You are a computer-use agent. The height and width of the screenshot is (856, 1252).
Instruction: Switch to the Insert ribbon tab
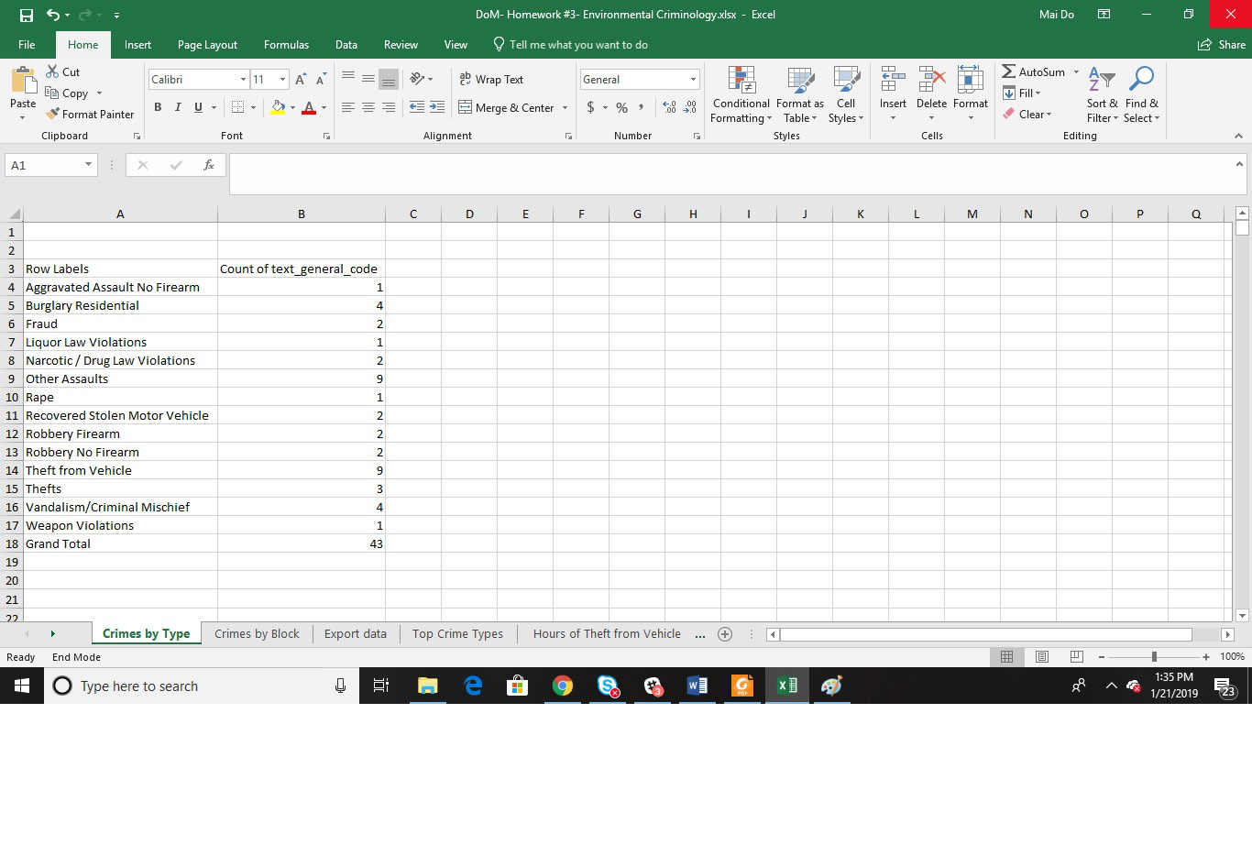point(137,44)
